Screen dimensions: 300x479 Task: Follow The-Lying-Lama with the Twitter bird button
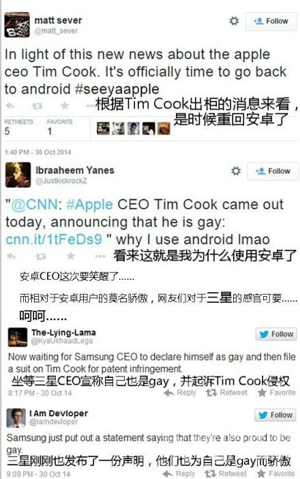point(276,334)
